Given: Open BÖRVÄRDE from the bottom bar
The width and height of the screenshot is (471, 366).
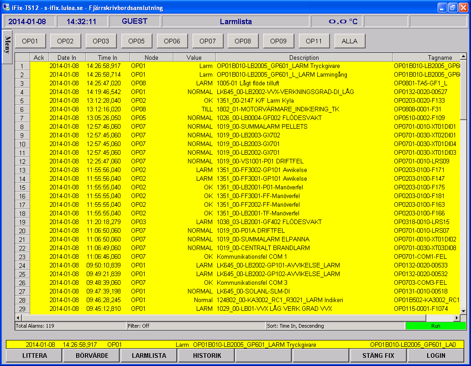Looking at the screenshot, I should pyautogui.click(x=92, y=356).
